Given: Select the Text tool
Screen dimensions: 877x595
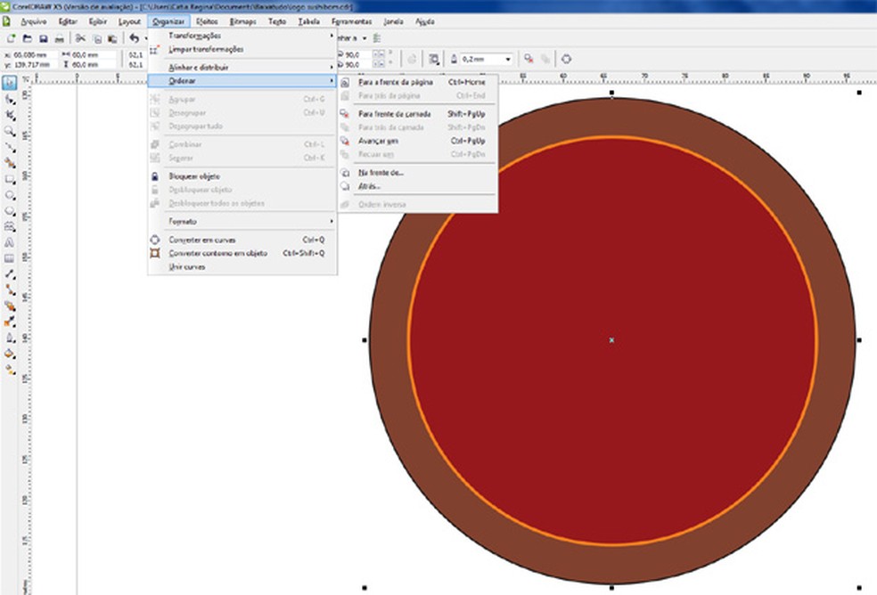Looking at the screenshot, I should point(10,242).
